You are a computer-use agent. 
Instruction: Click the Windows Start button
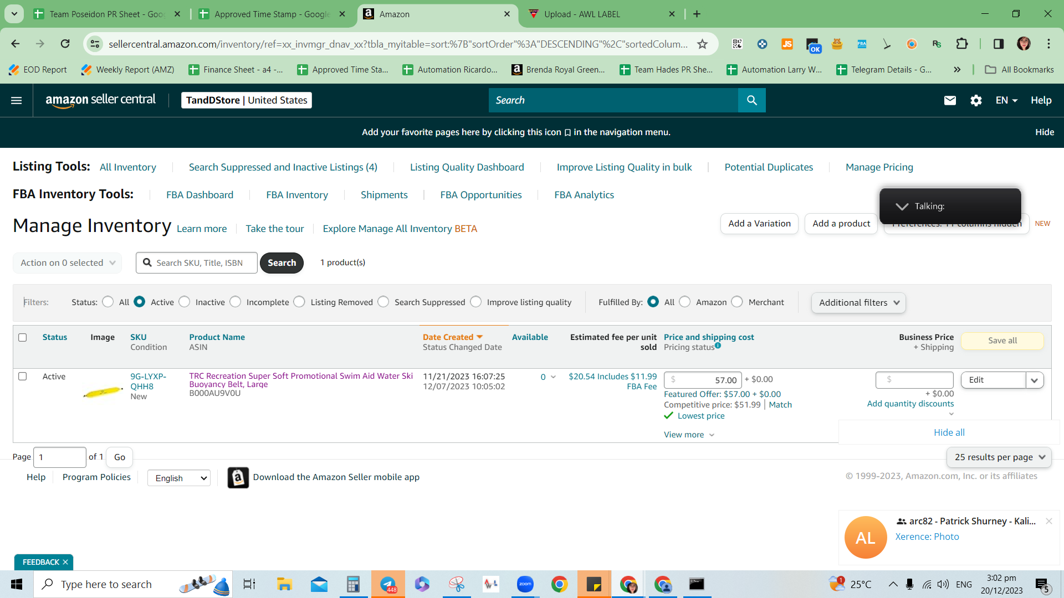[x=17, y=584]
